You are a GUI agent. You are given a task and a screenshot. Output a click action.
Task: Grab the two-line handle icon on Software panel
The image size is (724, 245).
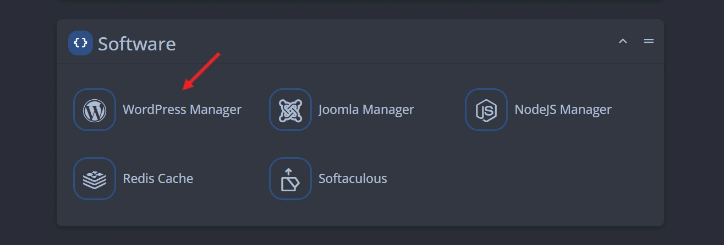coord(649,41)
